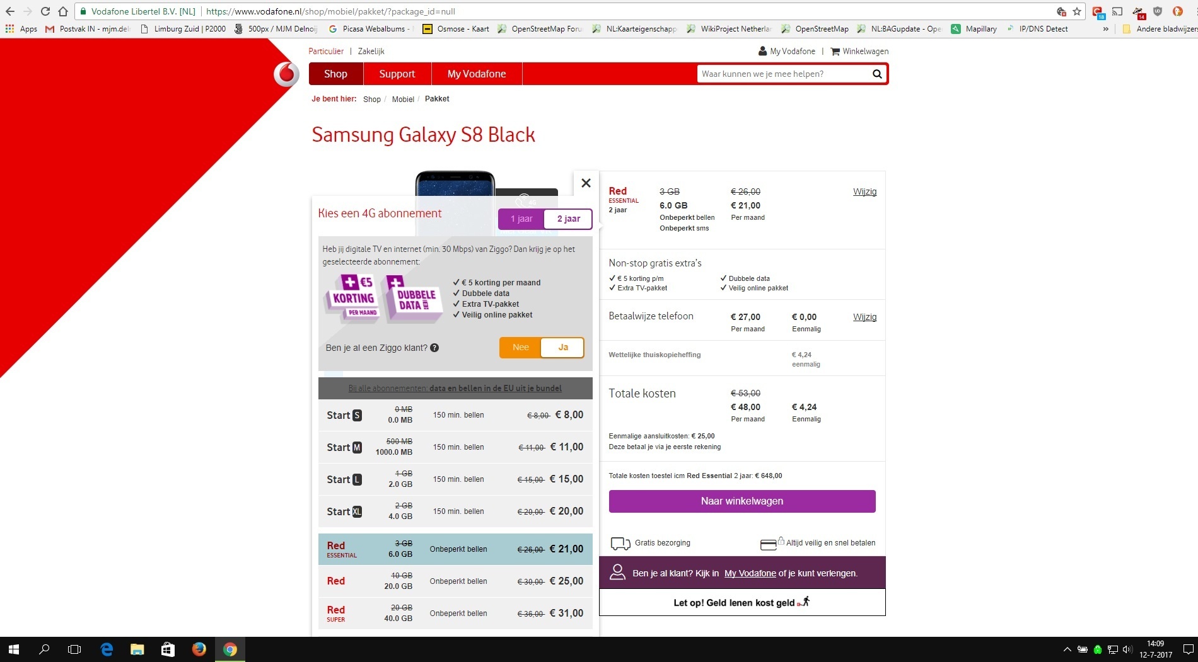Select the Start XL plan for € 20,00
Screen dimensions: 1198x662
[x=455, y=511]
